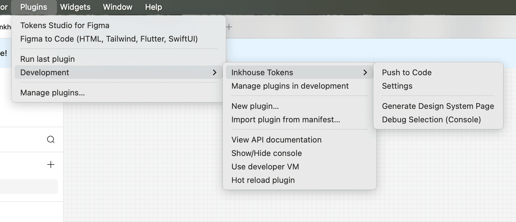
Task: Expand the Inkhouse Tokens submenu
Action: (x=299, y=72)
